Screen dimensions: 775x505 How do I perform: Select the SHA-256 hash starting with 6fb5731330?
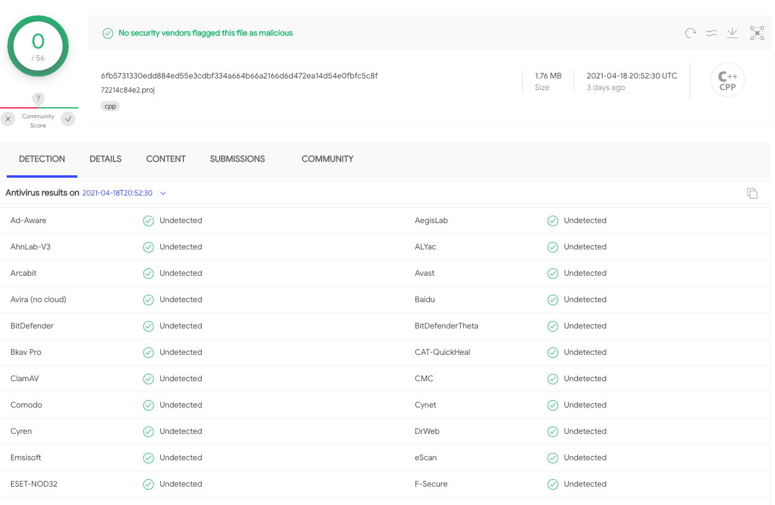pos(239,76)
